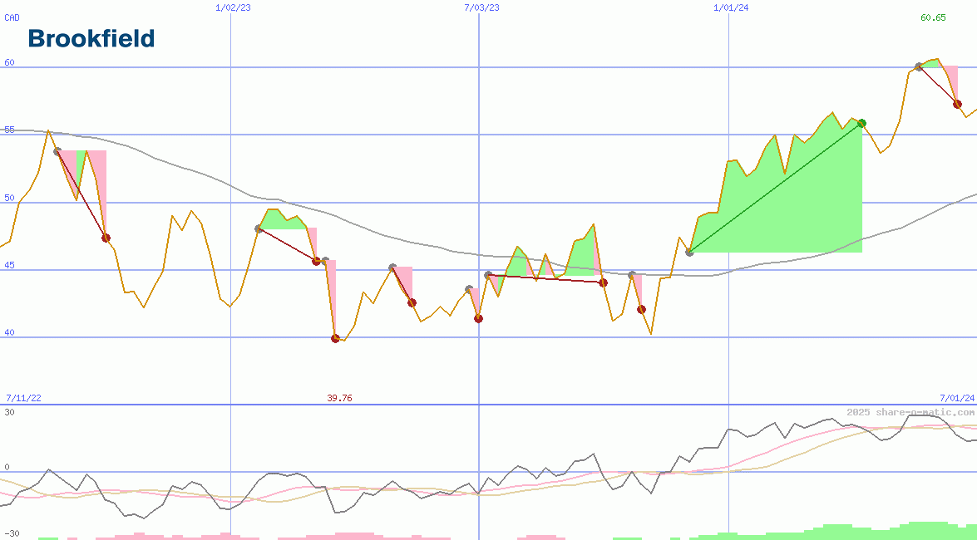
Task: Click the red exit marker on the 7/03/23 line
Action: [479, 319]
